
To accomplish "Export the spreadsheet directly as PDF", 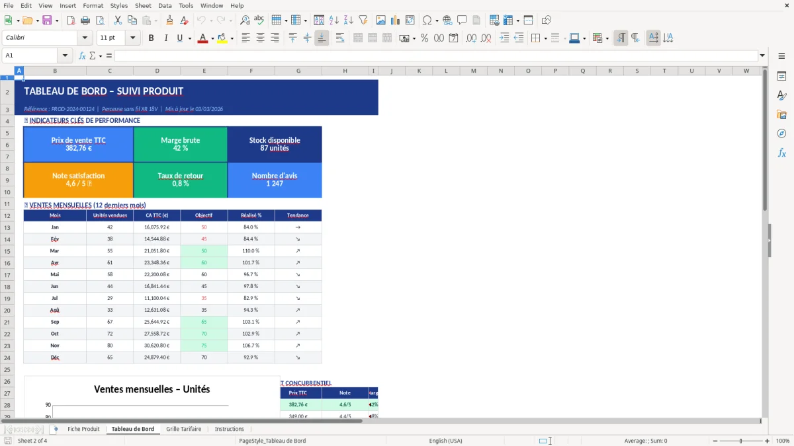I will [x=71, y=20].
